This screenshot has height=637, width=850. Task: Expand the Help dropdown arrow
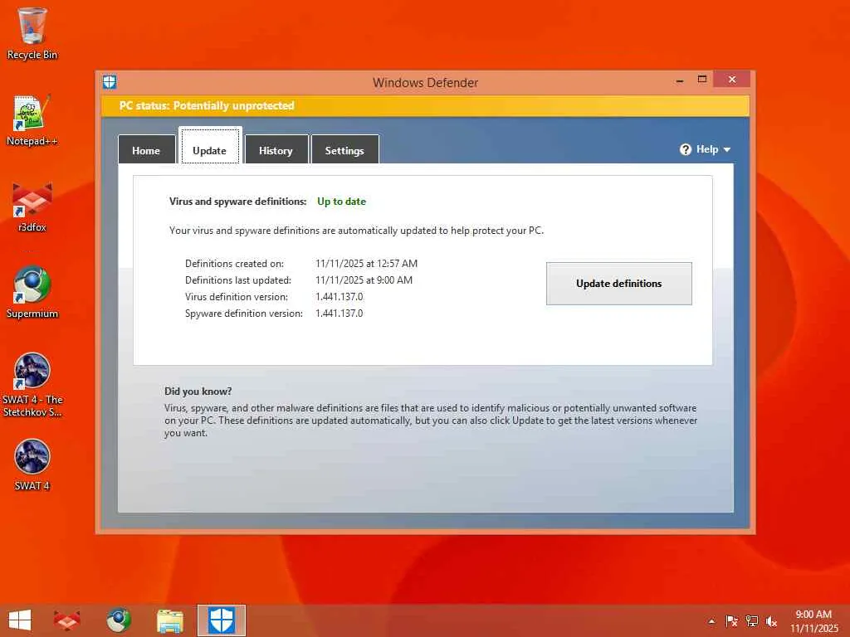pos(727,149)
